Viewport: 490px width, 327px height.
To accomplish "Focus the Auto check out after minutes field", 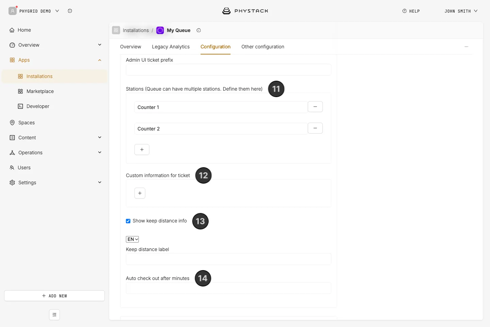I will pyautogui.click(x=229, y=288).
